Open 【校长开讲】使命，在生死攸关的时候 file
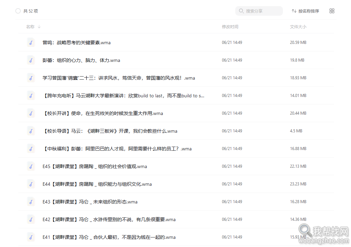351x247 pixels. coord(102,113)
